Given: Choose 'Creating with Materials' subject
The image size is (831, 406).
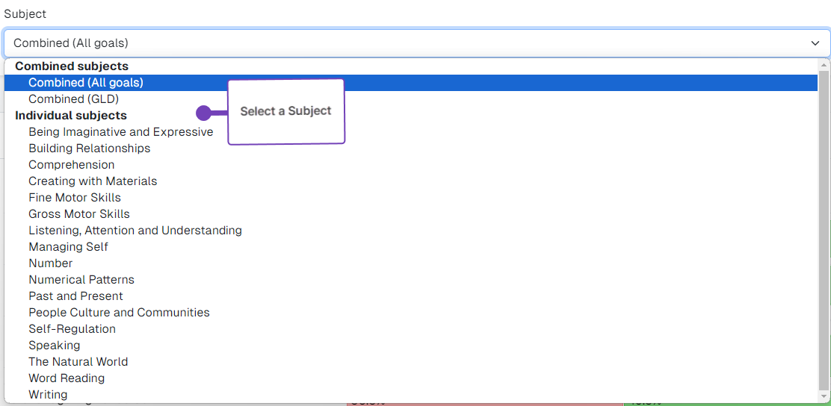Looking at the screenshot, I should [x=93, y=181].
